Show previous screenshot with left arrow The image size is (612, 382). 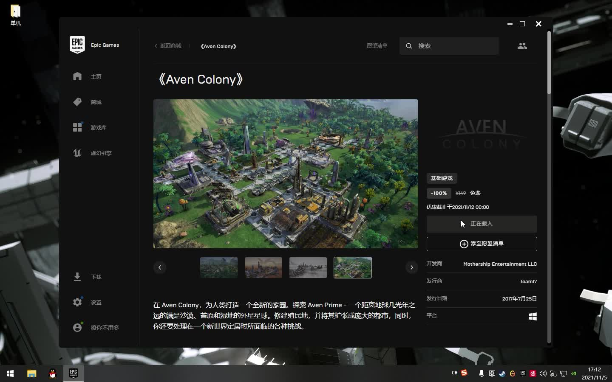tap(160, 267)
